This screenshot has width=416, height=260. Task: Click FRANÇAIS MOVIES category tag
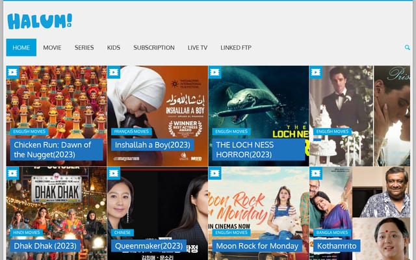point(131,131)
